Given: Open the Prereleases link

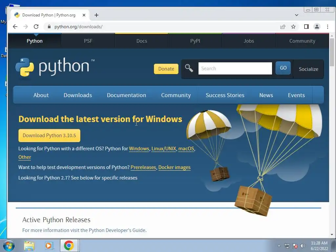Looking at the screenshot, I should 143,167.
